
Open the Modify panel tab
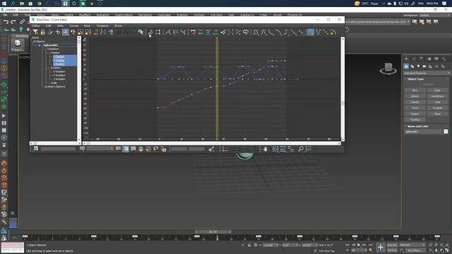point(414,59)
